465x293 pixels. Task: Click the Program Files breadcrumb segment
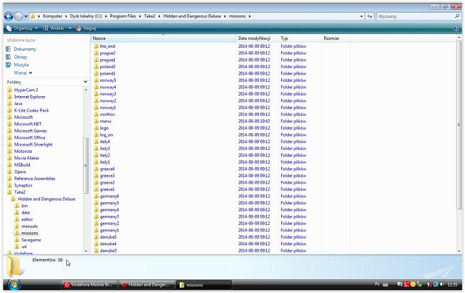(x=123, y=16)
